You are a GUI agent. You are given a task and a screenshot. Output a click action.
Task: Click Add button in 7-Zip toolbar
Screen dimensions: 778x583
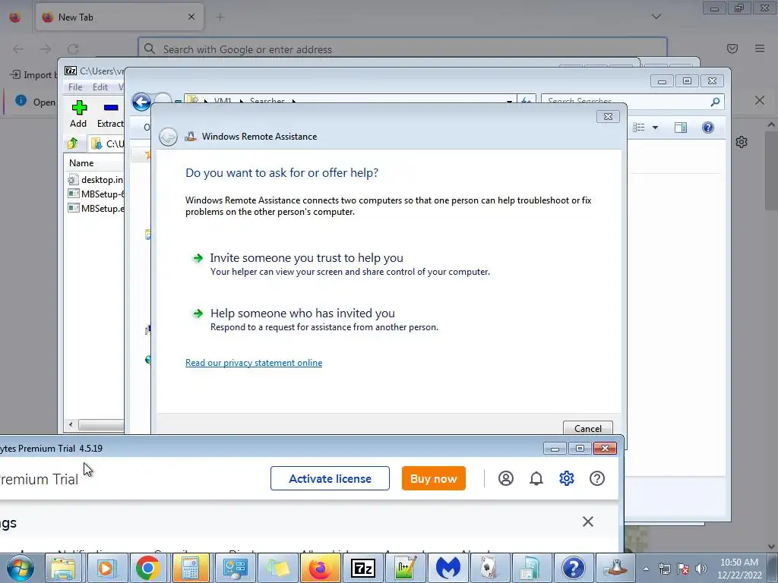(78, 114)
